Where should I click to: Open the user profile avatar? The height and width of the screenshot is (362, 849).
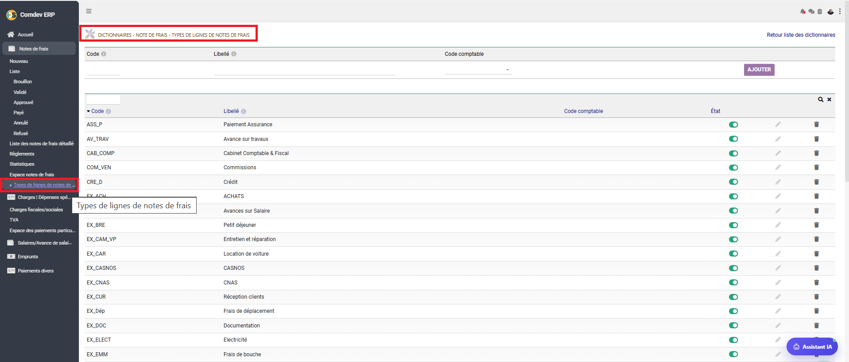click(x=830, y=12)
